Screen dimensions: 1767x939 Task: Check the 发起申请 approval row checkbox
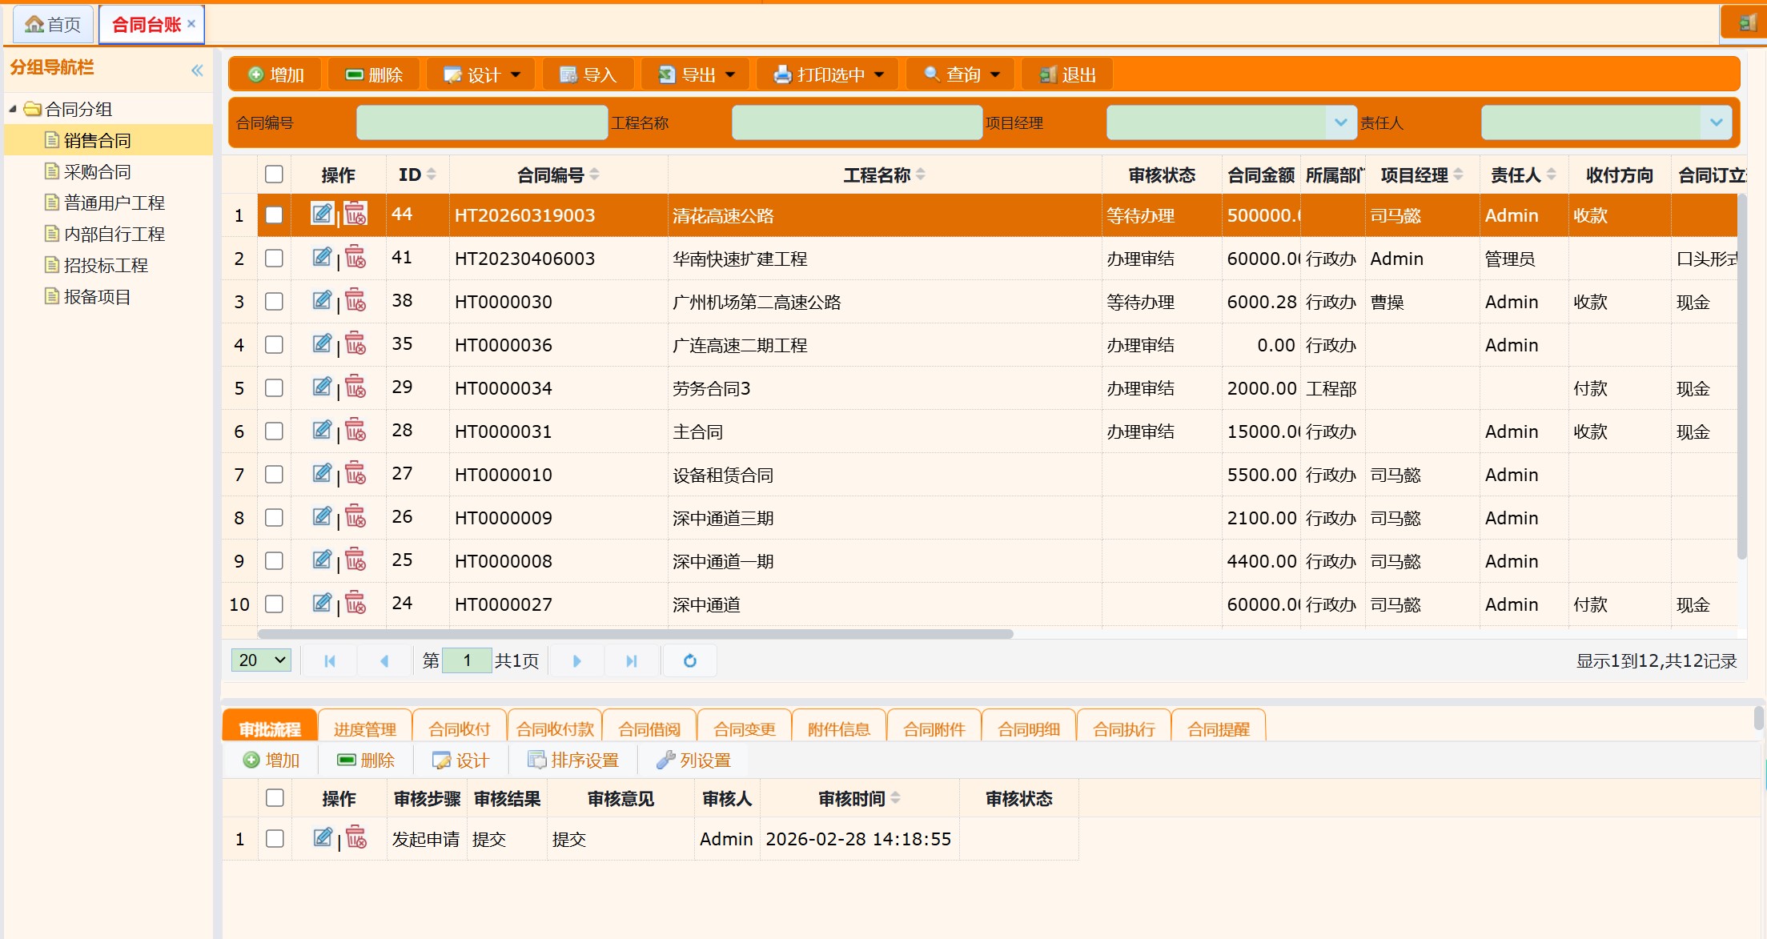pyautogui.click(x=275, y=838)
